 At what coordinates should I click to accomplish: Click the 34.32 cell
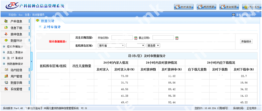click(244, 89)
